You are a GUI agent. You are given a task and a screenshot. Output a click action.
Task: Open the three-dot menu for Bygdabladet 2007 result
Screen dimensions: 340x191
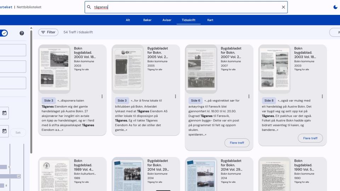pyautogui.click(x=249, y=96)
